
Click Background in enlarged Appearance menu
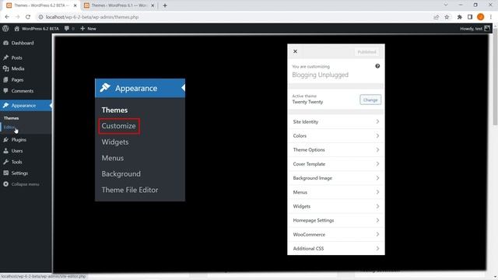coord(121,174)
